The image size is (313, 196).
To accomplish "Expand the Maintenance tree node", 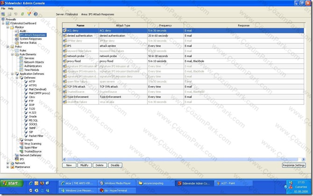I will [8, 167].
